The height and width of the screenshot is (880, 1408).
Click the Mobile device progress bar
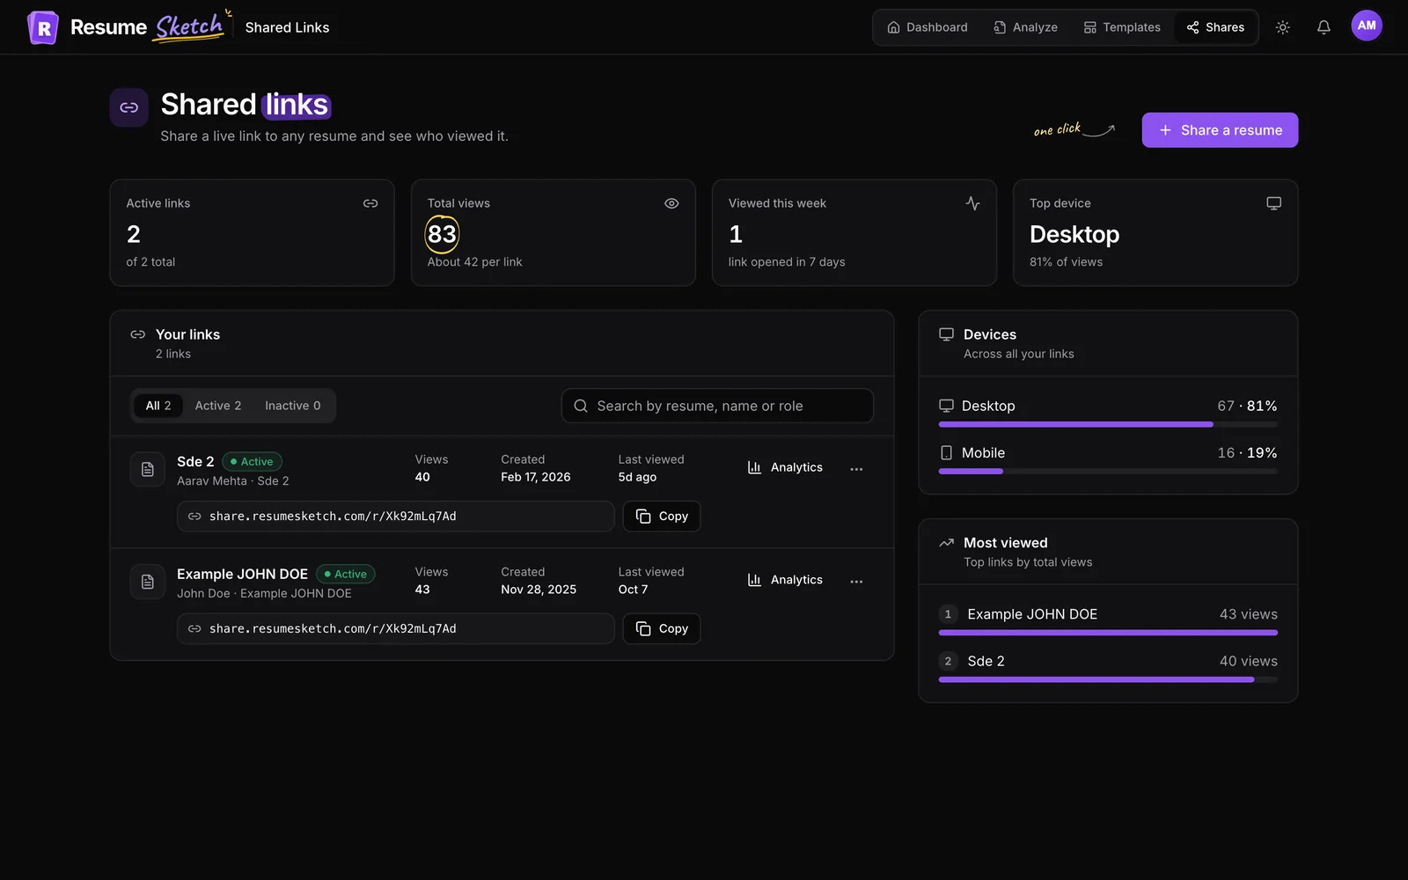tap(1108, 471)
